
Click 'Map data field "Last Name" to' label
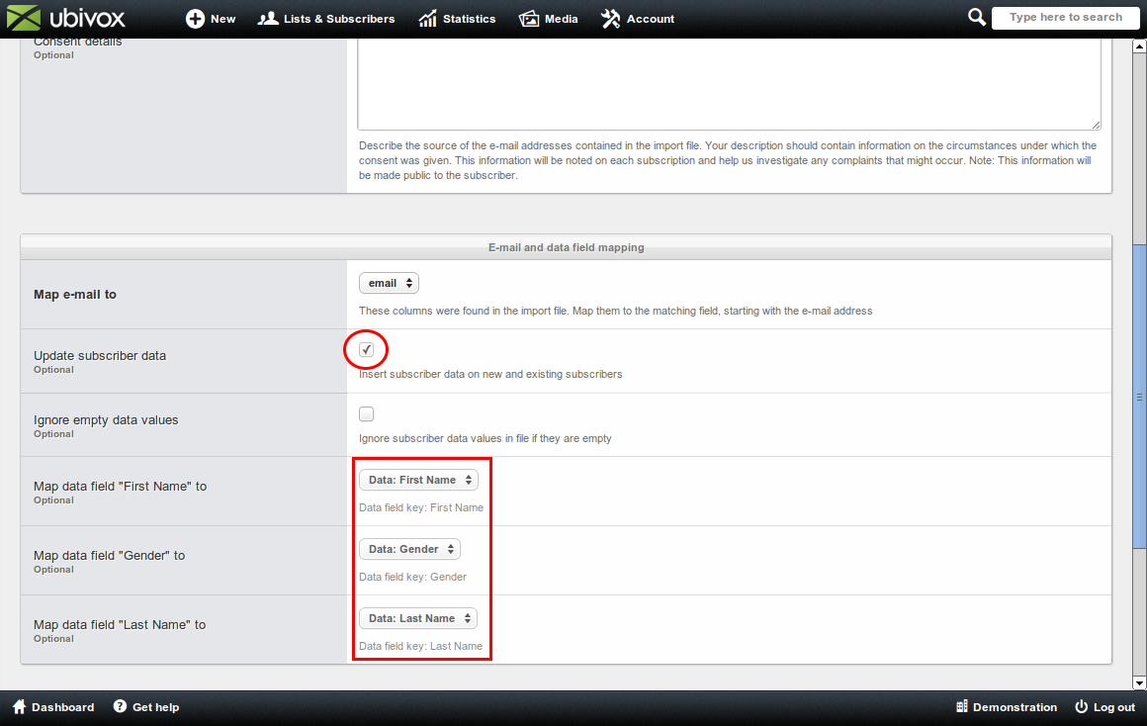tap(120, 625)
